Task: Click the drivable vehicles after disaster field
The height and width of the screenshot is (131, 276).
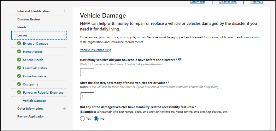Action: coord(87,96)
